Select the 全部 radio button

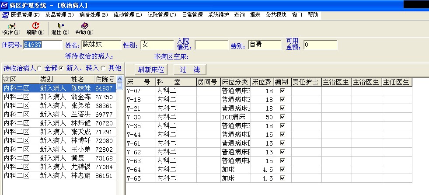[x=39, y=68]
